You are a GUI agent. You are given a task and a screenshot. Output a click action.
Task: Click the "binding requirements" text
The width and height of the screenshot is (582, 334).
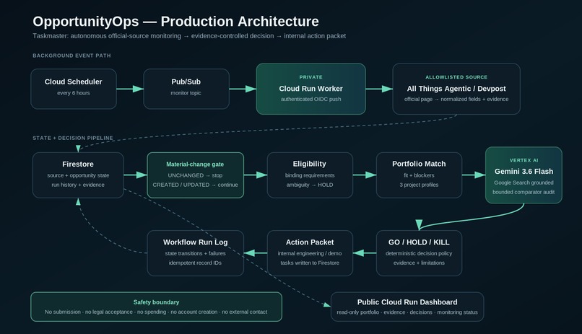[310, 175]
